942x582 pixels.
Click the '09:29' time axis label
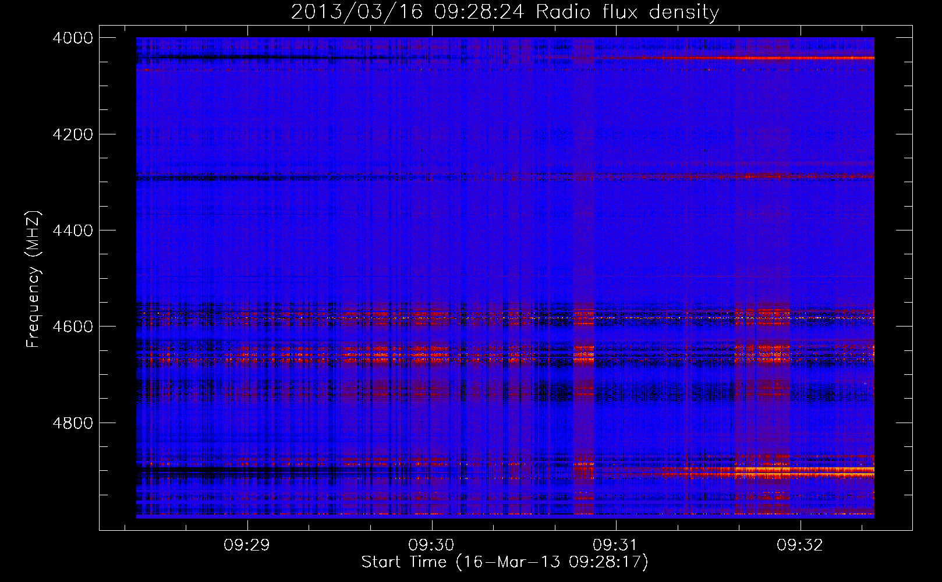[x=247, y=545]
